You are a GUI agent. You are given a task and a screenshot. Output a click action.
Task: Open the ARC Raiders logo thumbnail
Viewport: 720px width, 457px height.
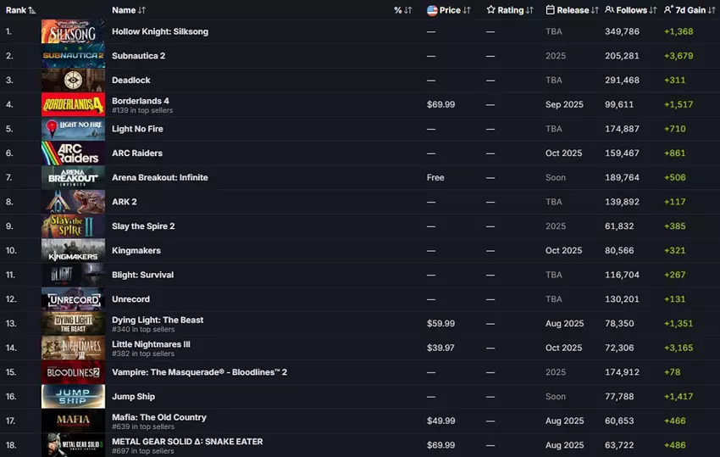click(x=73, y=153)
